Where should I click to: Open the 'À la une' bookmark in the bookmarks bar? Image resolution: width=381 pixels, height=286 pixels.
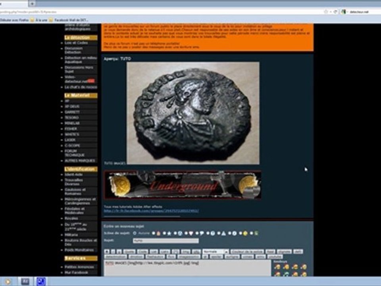click(x=38, y=20)
